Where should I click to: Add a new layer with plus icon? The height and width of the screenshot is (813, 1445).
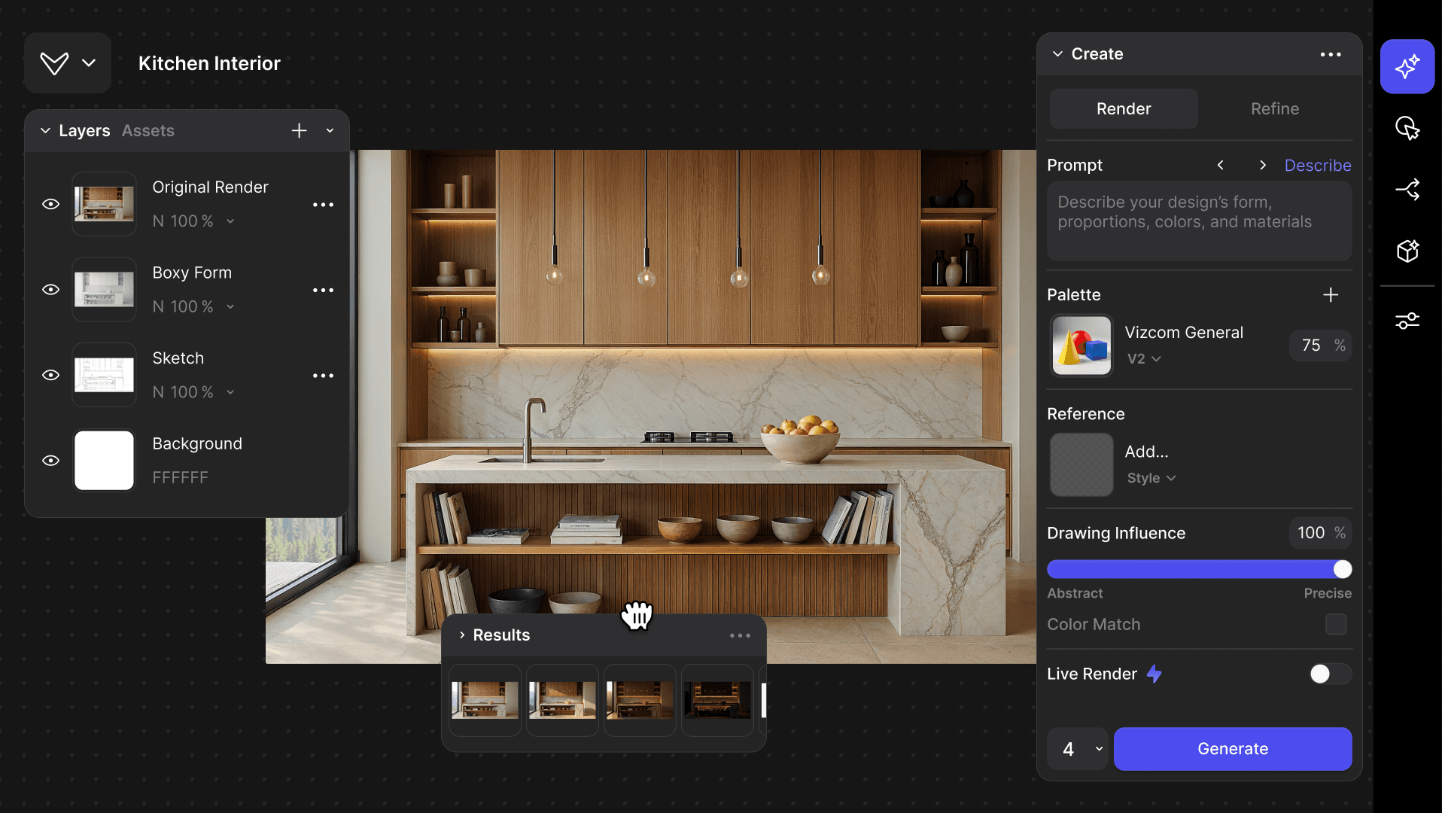[x=299, y=131]
